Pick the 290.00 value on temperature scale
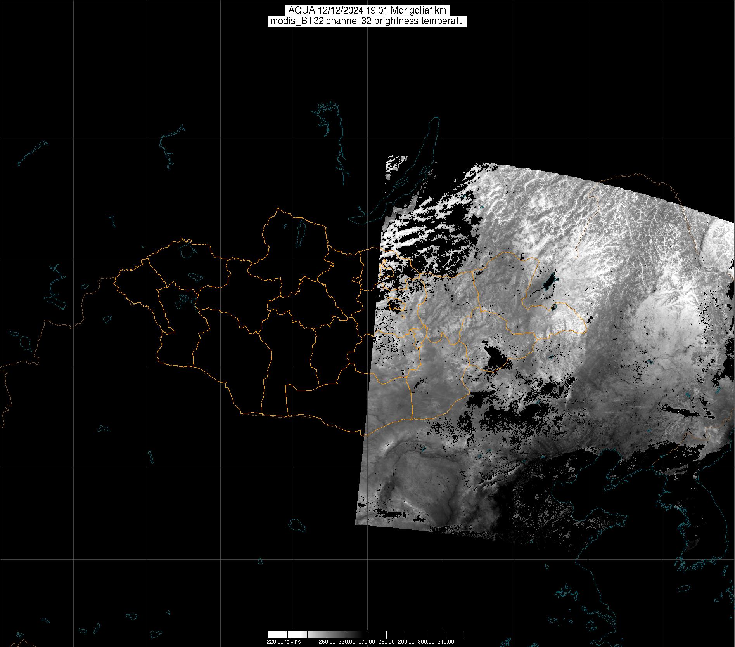This screenshot has height=647, width=735. (406, 642)
